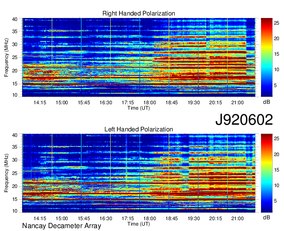Image resolution: width=284 pixels, height=231 pixels.
Task: Click the '10' frequency tick of Left Handed plot
Action: coord(15,211)
